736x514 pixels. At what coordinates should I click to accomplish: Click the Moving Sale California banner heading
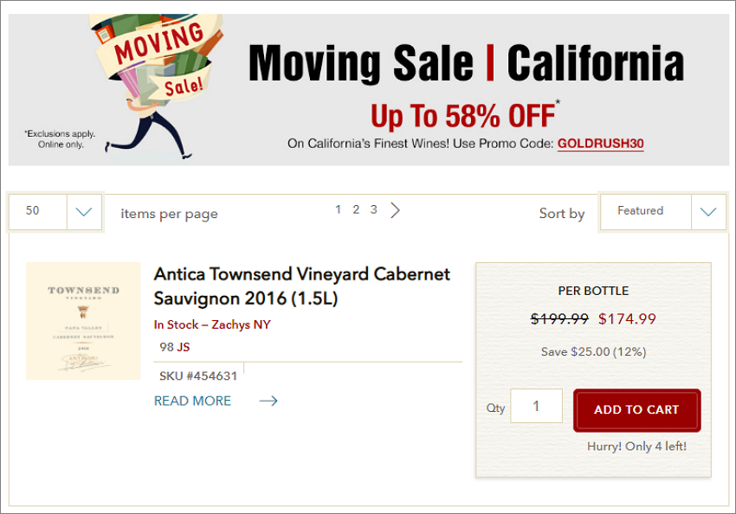point(466,63)
